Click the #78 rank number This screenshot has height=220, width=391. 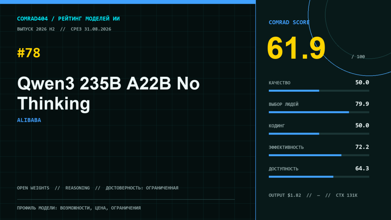tap(29, 53)
